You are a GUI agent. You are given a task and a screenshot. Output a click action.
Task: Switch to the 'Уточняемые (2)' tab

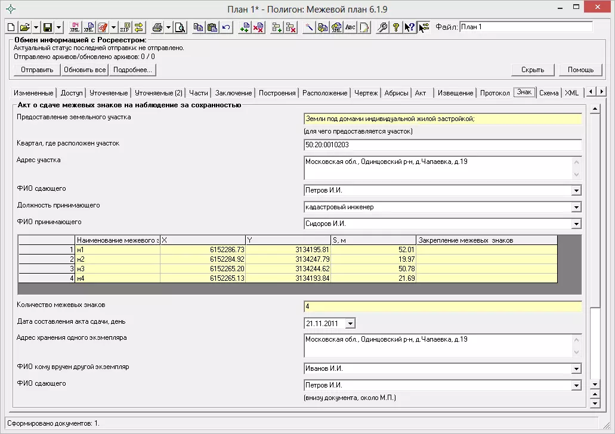click(x=159, y=93)
